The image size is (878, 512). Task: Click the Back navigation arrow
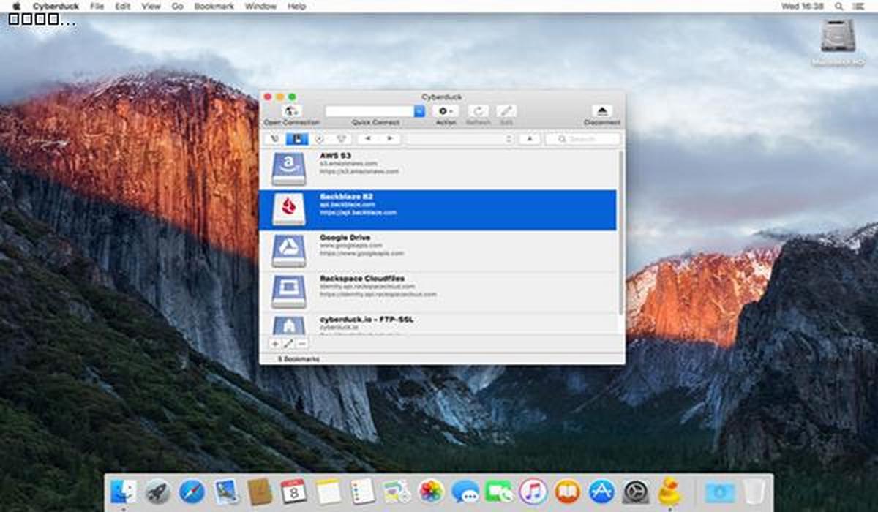click(x=367, y=139)
